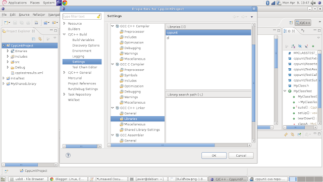Switch to the C/C++ perspective button
This screenshot has width=323, height=182.
click(x=303, y=23)
